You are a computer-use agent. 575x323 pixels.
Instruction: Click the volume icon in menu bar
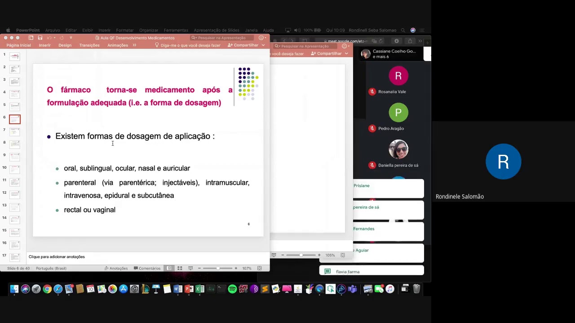(x=296, y=30)
